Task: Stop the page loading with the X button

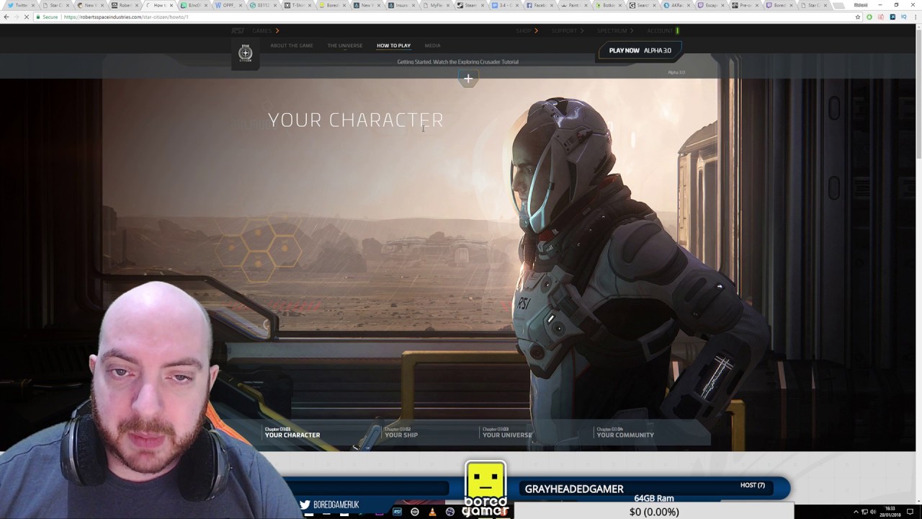Action: (27, 17)
